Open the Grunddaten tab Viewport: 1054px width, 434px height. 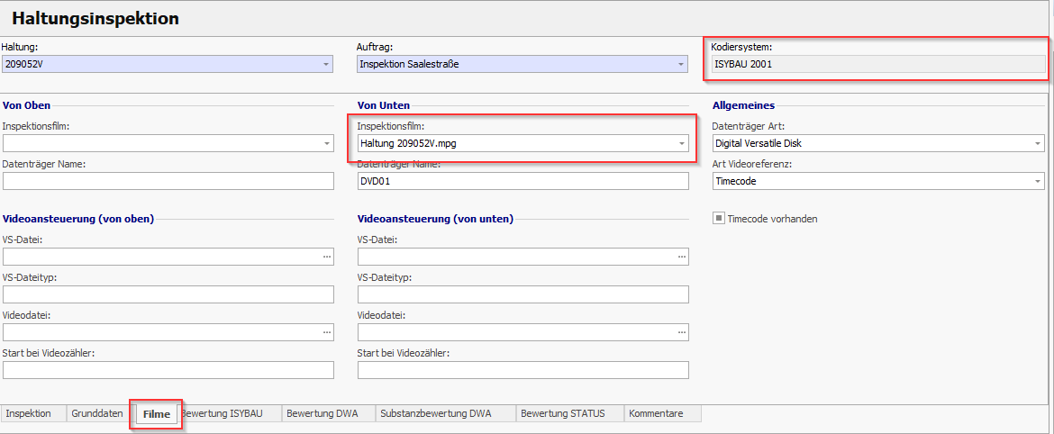(x=97, y=413)
